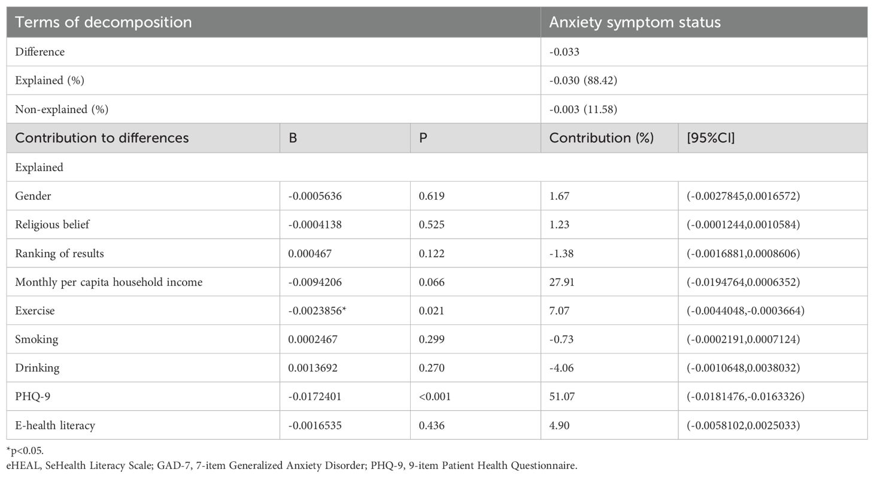Click the Smoking contribution value -0.73
This screenshot has height=478, width=874.
pos(562,340)
